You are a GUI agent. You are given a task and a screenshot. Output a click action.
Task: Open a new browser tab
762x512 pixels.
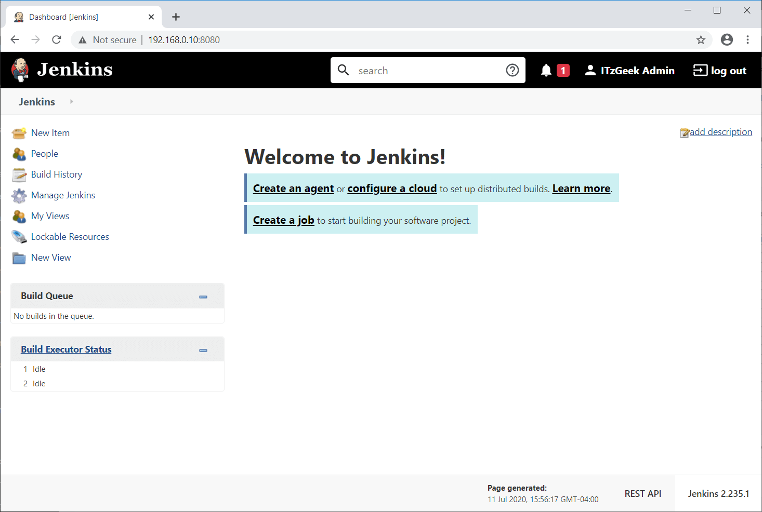pyautogui.click(x=176, y=17)
